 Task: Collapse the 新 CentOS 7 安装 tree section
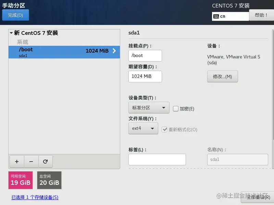pos(11,33)
